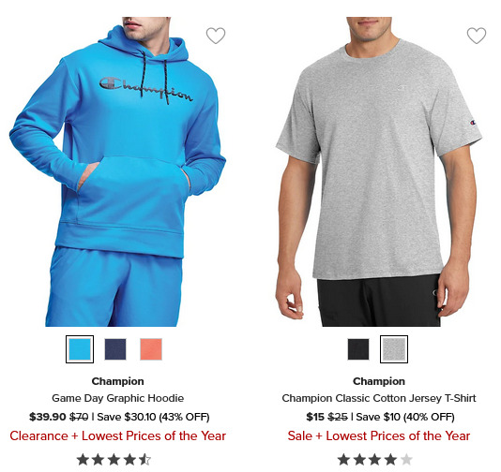
Task: Open Champion Classic Cotton Jersey T-Shirt page
Action: (x=379, y=398)
